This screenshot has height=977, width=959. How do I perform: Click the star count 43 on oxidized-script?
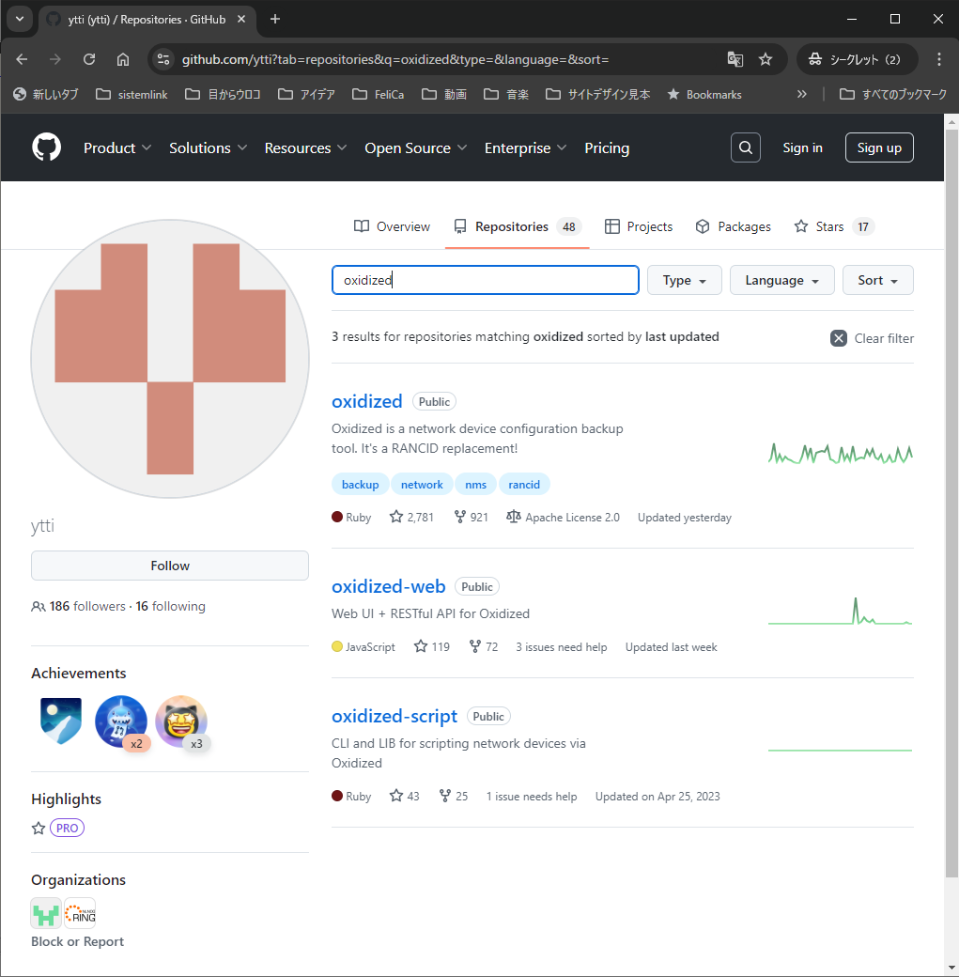click(405, 797)
